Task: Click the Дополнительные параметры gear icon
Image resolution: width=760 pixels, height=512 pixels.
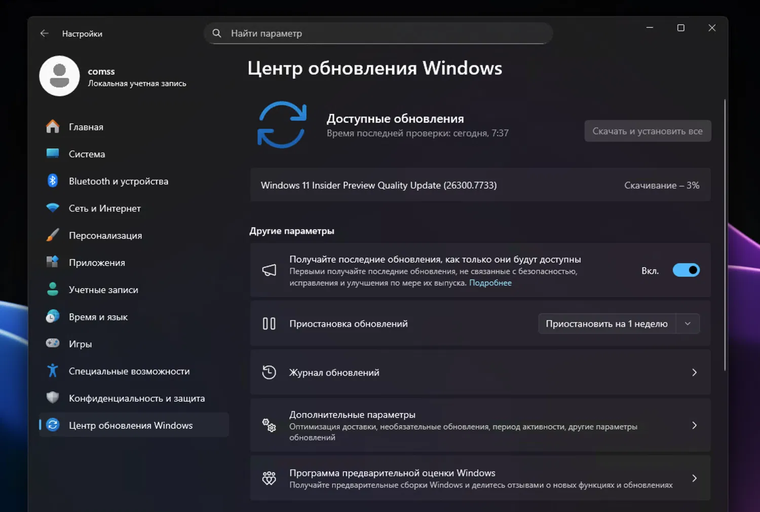Action: click(x=269, y=426)
